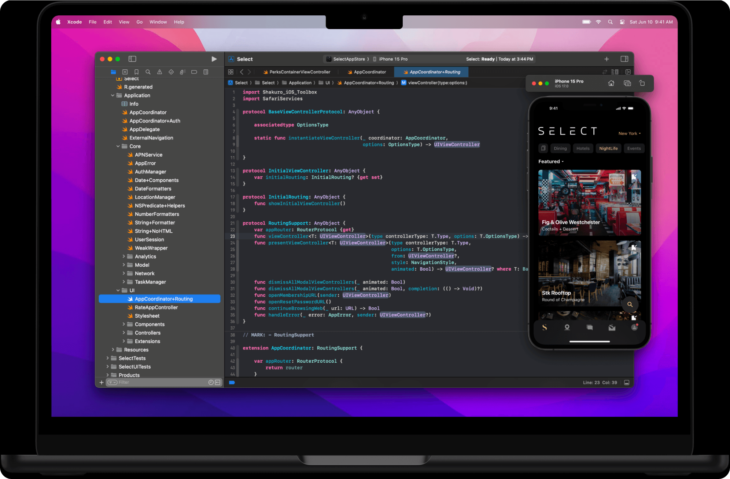Image resolution: width=730 pixels, height=479 pixels.
Task: Open AppDelegate file in navigator
Action: coord(144,129)
